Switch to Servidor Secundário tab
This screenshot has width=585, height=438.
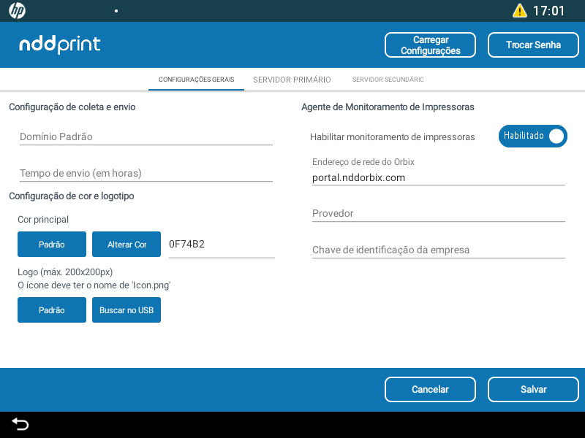click(388, 80)
